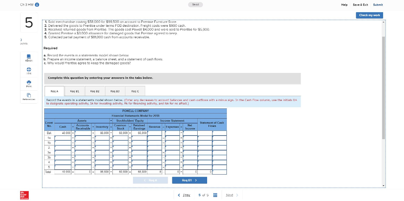Open Cash Flow activity dropdown for event 1a
The height and width of the screenshot is (201, 404).
tap(219, 138)
